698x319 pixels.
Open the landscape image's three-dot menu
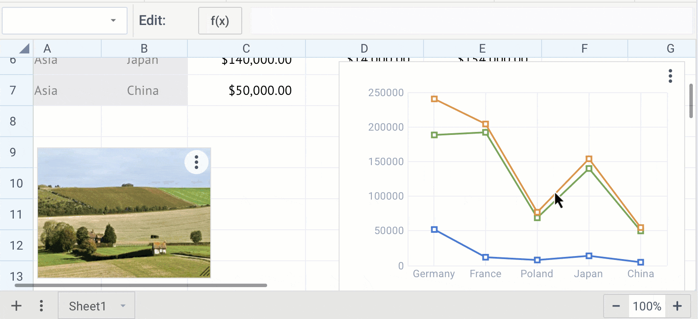point(196,162)
